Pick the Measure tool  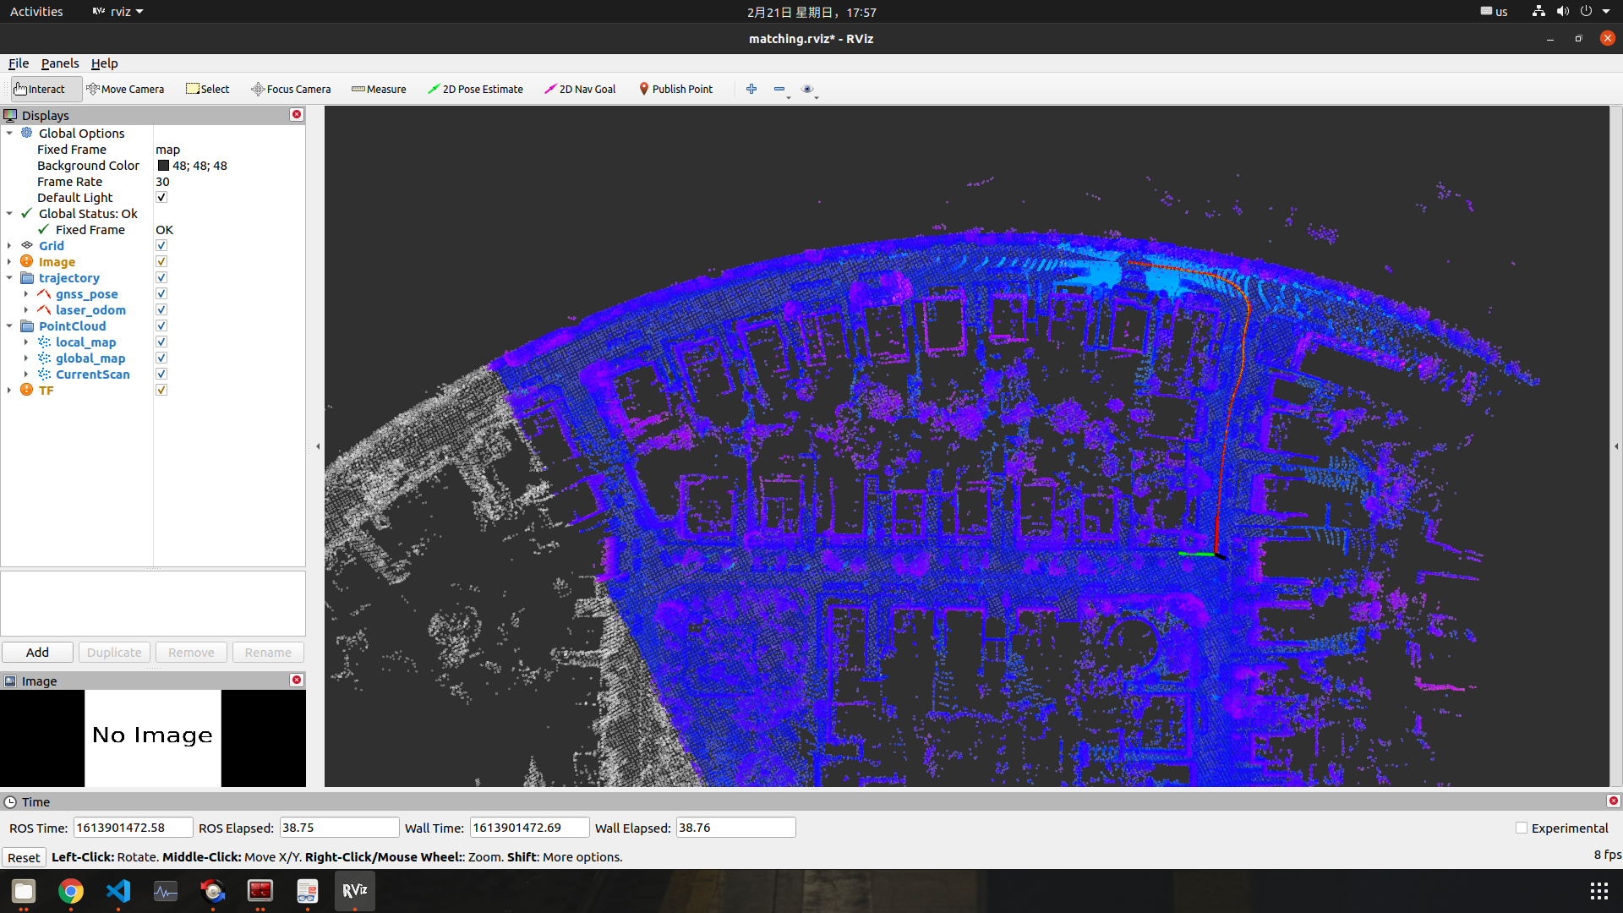[379, 89]
